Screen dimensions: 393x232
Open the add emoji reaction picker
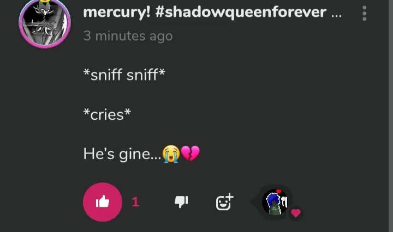[224, 202]
